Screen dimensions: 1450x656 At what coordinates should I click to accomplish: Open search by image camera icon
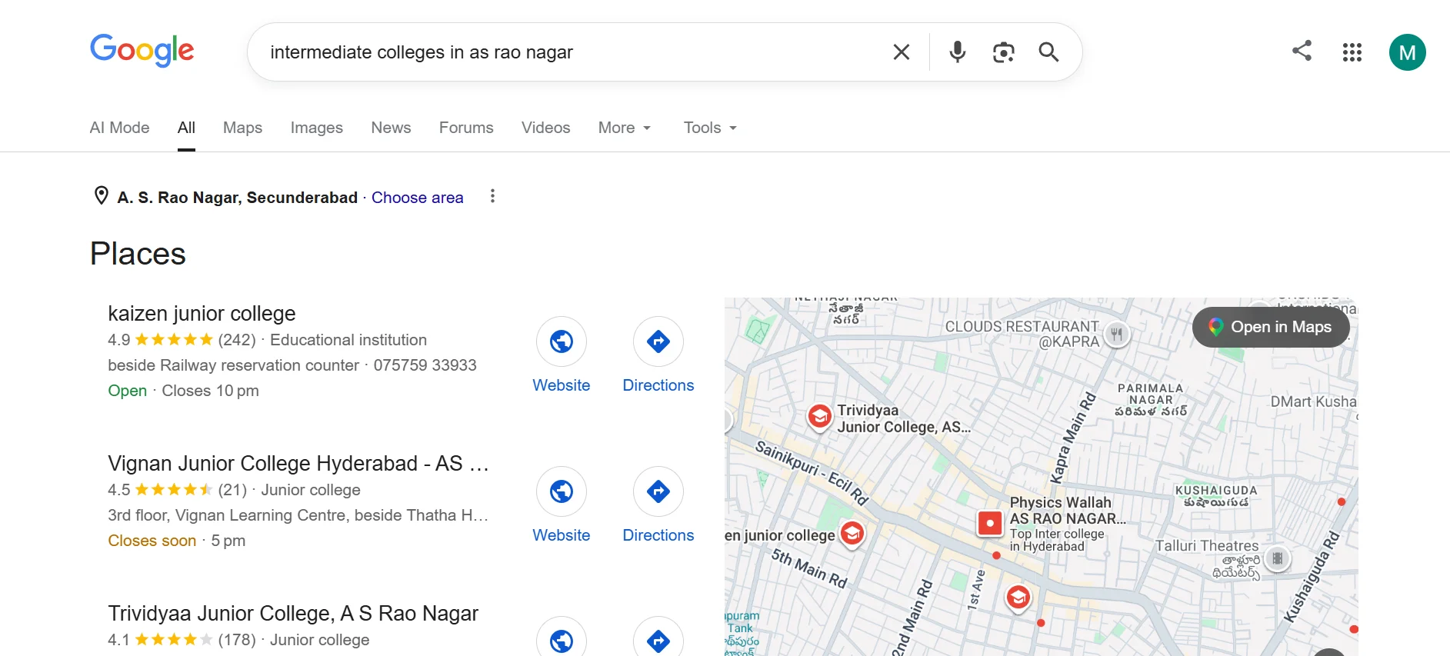(1003, 52)
